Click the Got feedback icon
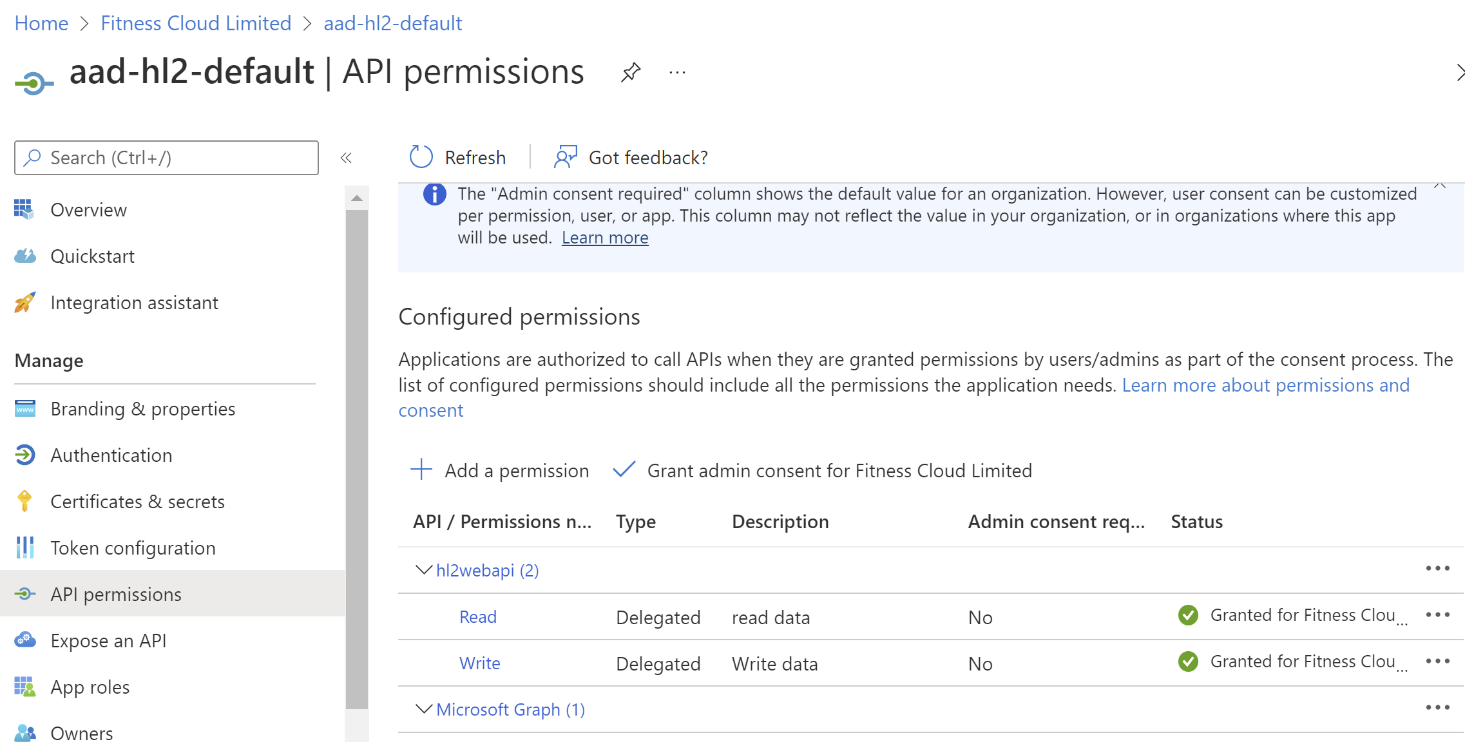Image resolution: width=1465 pixels, height=742 pixels. (x=566, y=157)
